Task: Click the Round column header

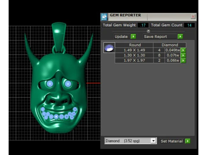Action: point(135,45)
